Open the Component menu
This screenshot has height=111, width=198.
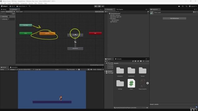(24, 3)
